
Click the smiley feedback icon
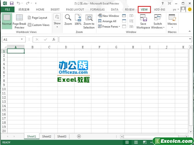190,9
